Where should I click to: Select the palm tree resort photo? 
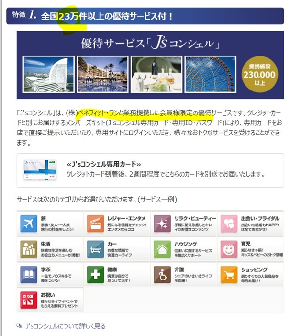pyautogui.click(x=102, y=74)
